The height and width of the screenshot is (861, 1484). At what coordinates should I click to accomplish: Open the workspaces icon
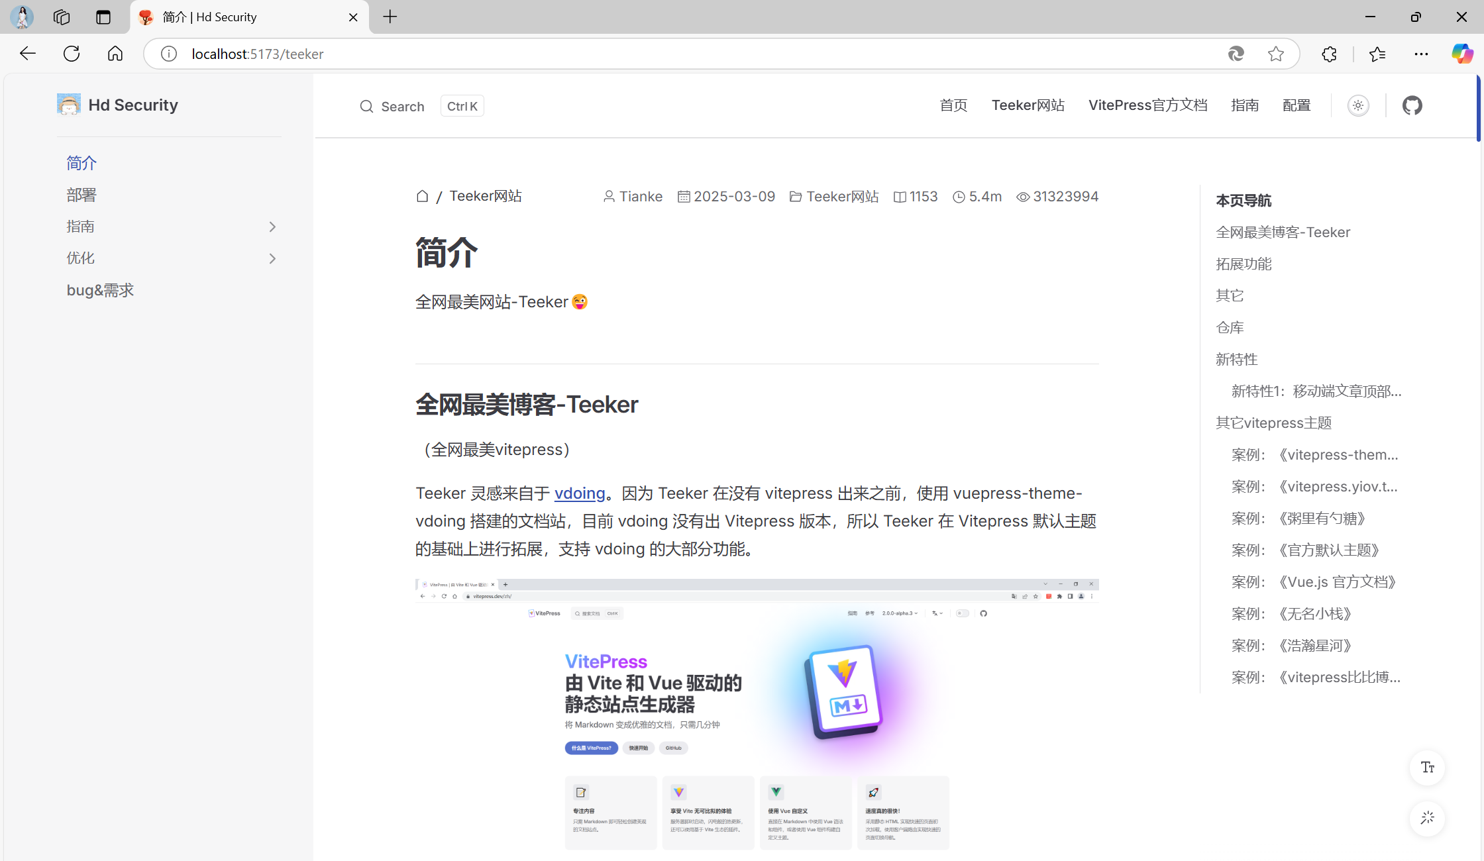62,17
